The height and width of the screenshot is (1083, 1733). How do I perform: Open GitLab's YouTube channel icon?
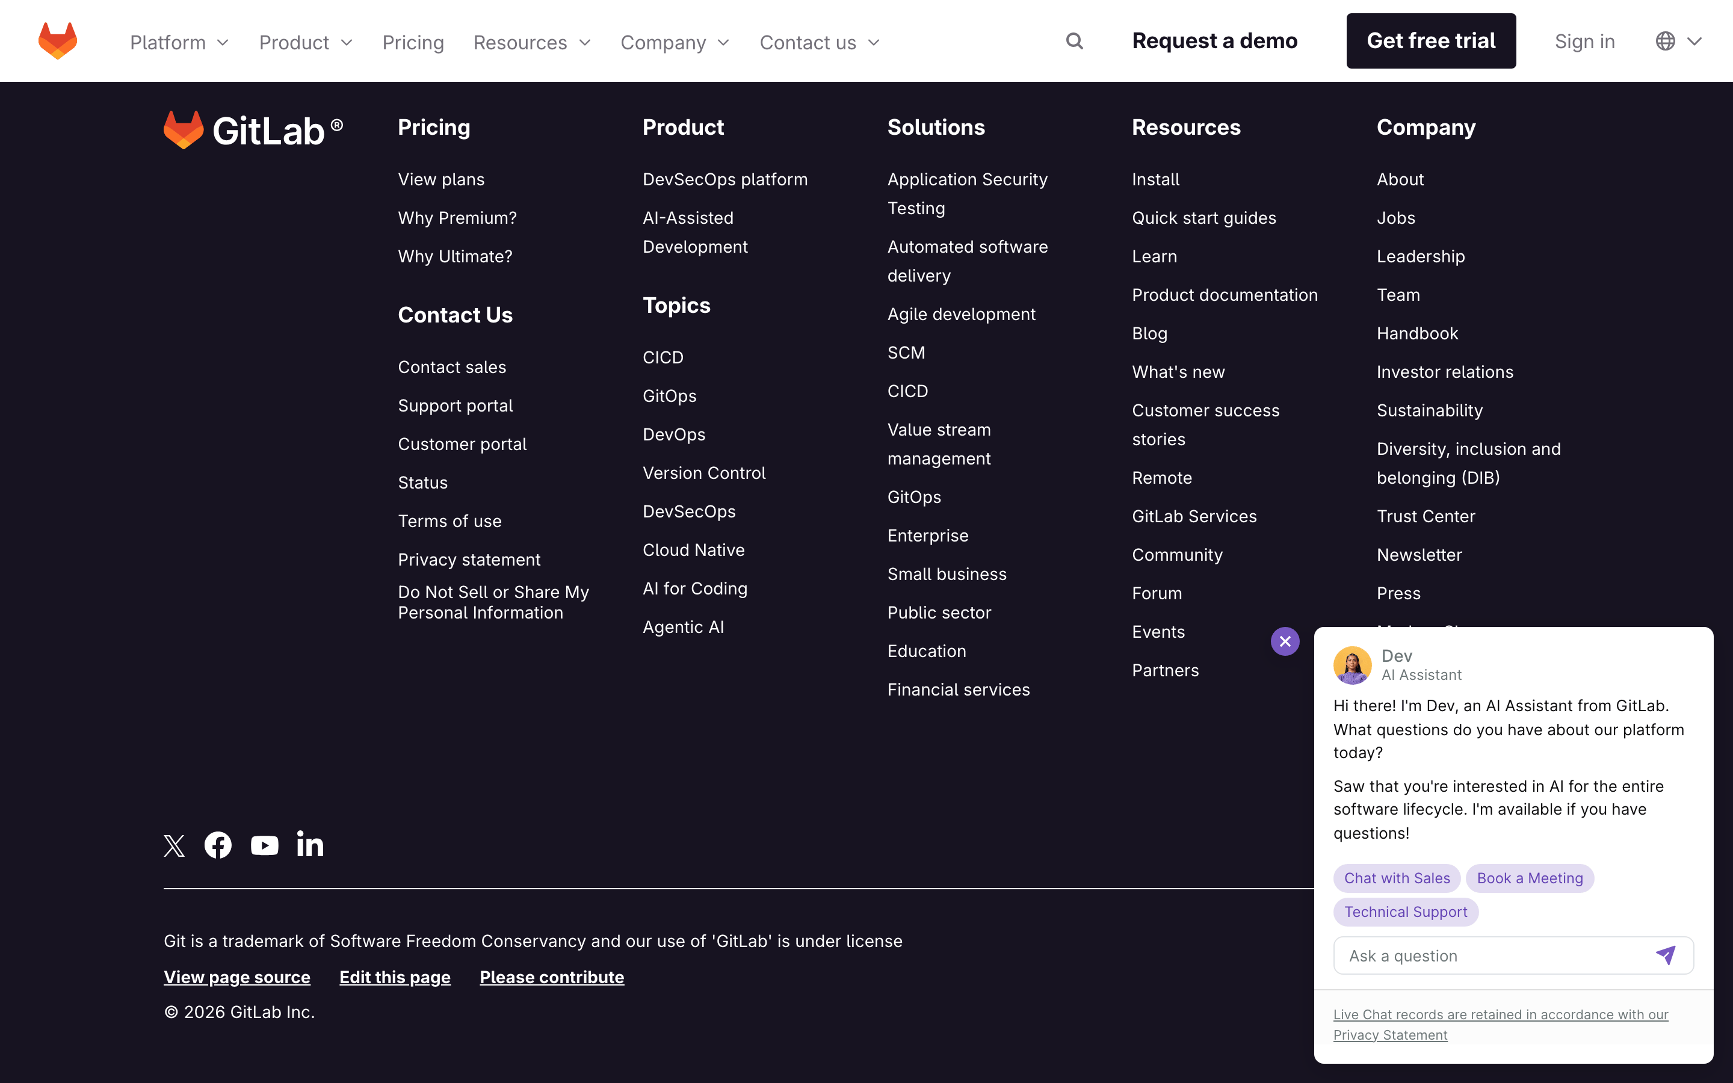click(264, 846)
